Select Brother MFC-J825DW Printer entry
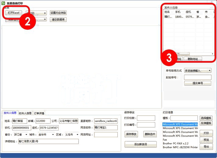 (180, 147)
